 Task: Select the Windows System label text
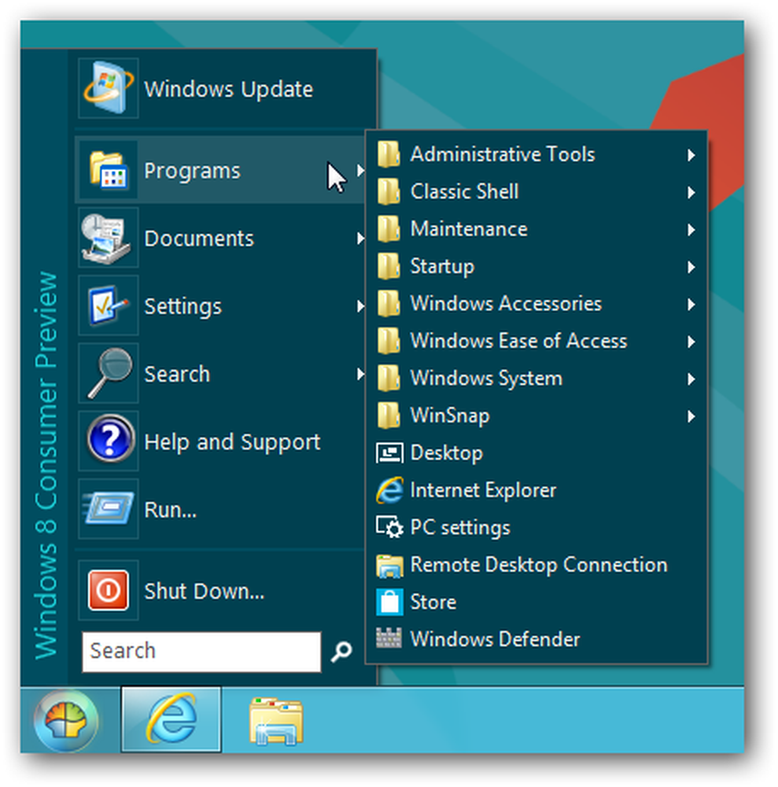point(487,379)
